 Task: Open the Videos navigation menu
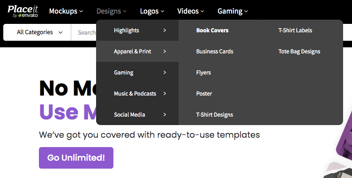click(x=191, y=11)
